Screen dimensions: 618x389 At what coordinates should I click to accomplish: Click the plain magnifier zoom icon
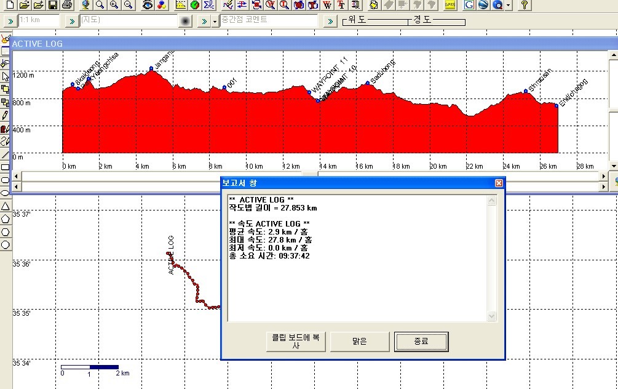pos(100,5)
